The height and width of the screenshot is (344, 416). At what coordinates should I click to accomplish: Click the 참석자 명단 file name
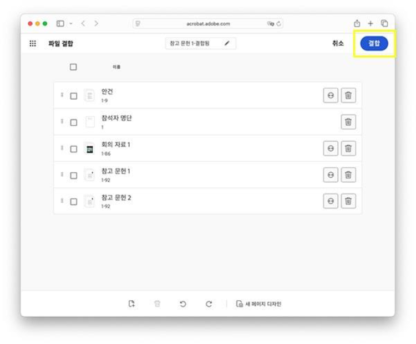tap(116, 118)
